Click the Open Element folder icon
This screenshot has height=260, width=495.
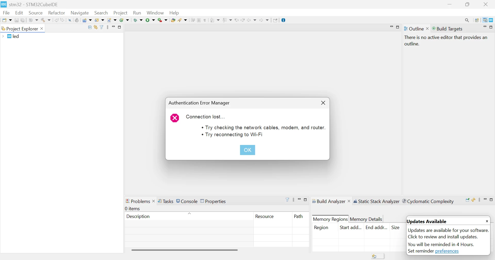point(173,20)
